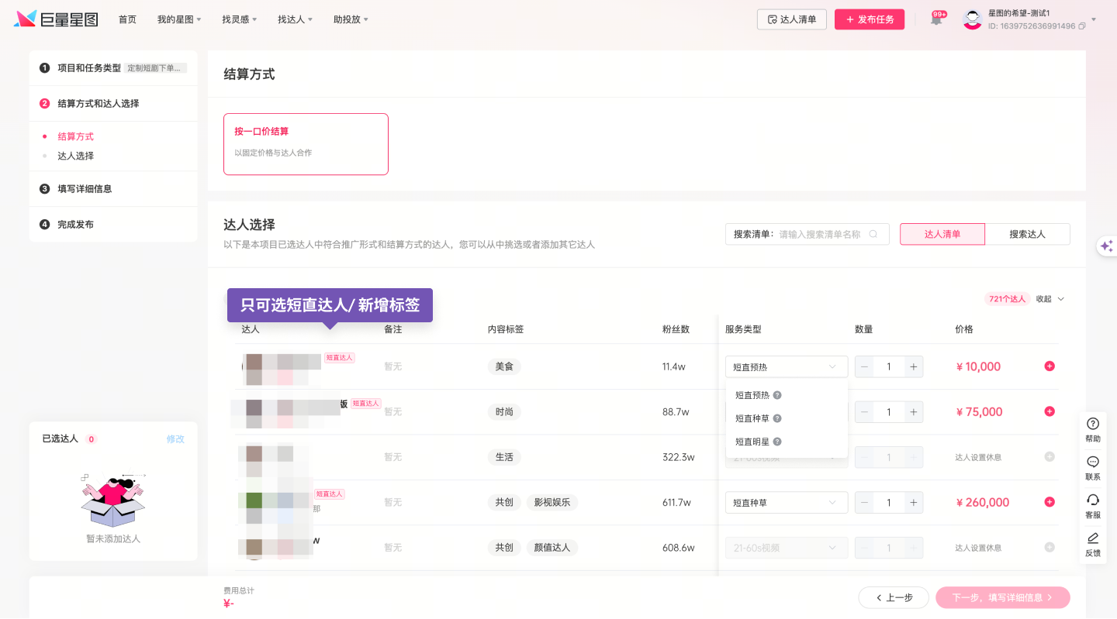Viewport: 1117px width, 619px height.
Task: Add the ¥75,000 creator with plus icon
Action: tap(1050, 411)
